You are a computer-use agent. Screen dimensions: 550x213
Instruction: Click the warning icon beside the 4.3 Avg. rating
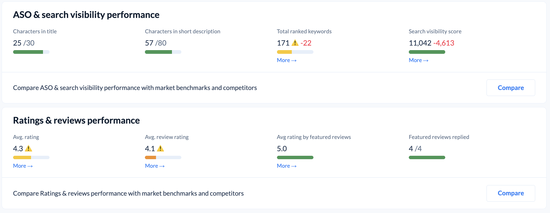28,148
